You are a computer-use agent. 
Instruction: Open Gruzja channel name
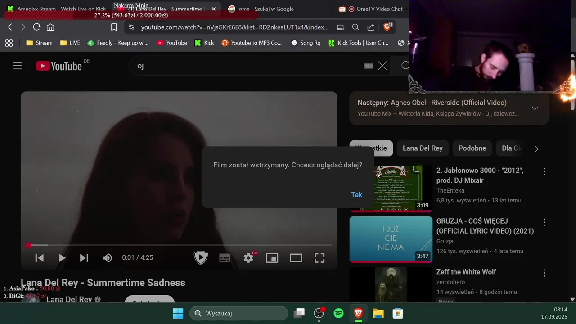[x=445, y=242]
